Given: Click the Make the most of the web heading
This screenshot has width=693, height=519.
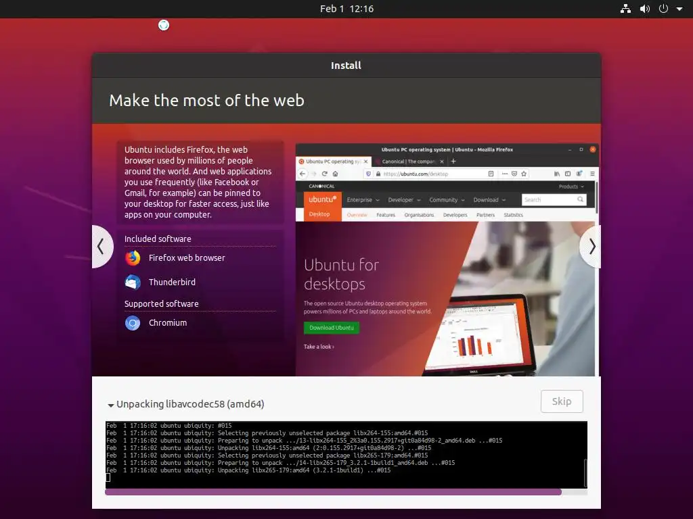Looking at the screenshot, I should point(207,101).
